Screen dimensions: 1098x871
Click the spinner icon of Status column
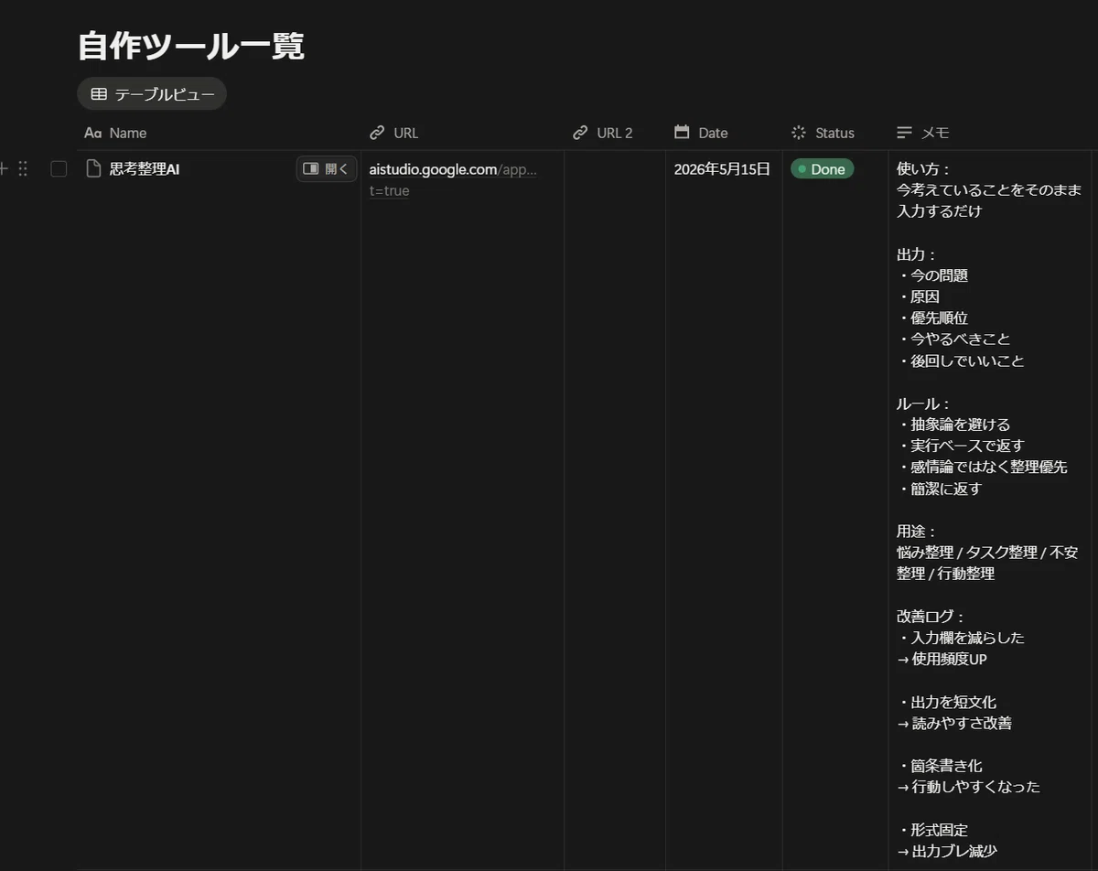(799, 133)
